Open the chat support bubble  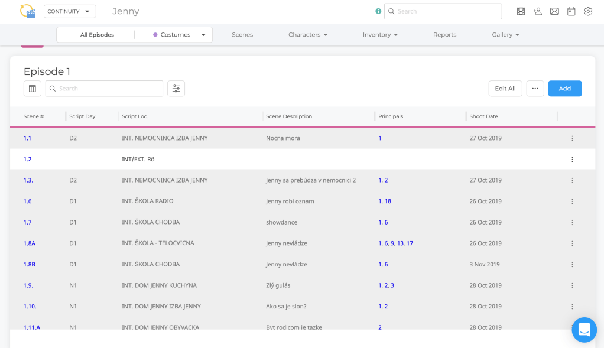584,330
